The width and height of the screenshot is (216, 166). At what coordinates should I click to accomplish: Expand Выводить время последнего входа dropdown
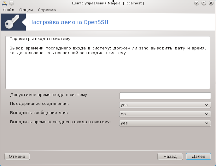[165, 123]
